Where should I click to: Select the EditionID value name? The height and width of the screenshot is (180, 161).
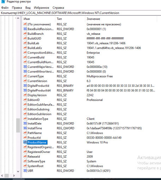coord(34,100)
